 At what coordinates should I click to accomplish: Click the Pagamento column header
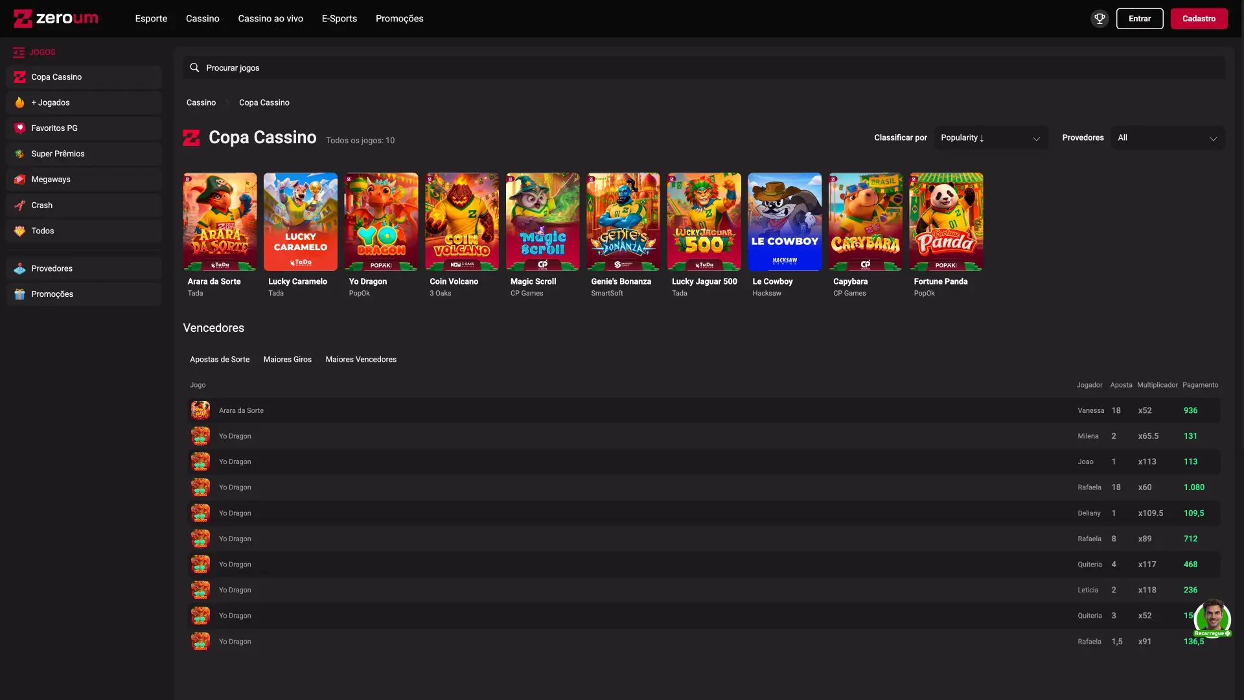pos(1200,385)
